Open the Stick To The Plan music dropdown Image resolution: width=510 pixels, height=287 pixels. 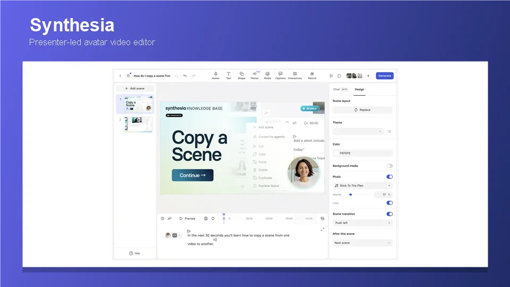(x=362, y=185)
